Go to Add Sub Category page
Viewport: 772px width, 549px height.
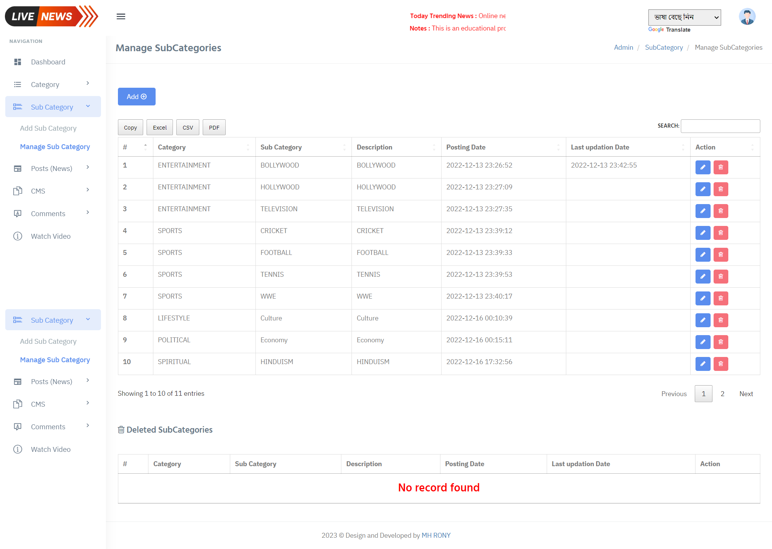48,128
